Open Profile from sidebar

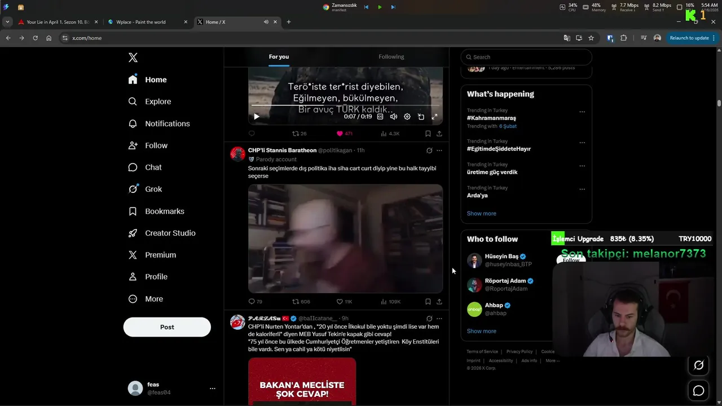(x=148, y=277)
